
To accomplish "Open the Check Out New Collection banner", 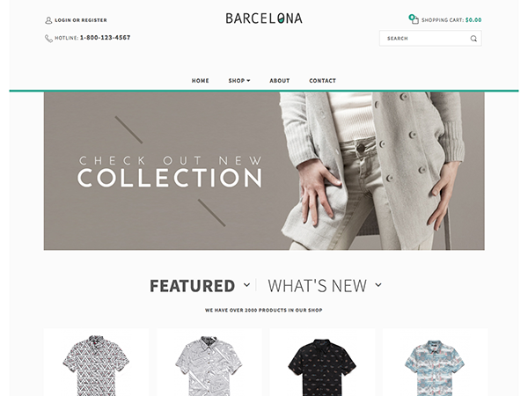I will click(x=264, y=171).
